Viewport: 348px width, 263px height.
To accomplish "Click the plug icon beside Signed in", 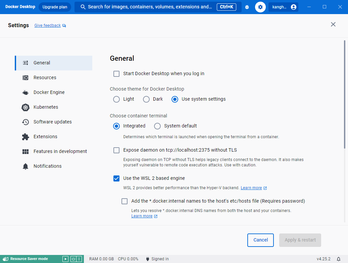I will tap(148, 259).
